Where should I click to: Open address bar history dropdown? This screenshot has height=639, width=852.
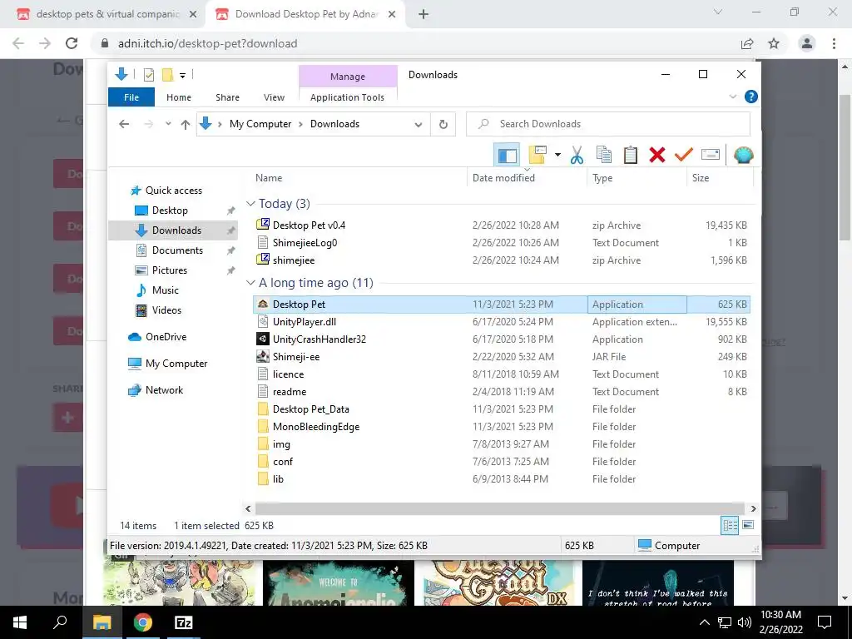[x=419, y=125]
